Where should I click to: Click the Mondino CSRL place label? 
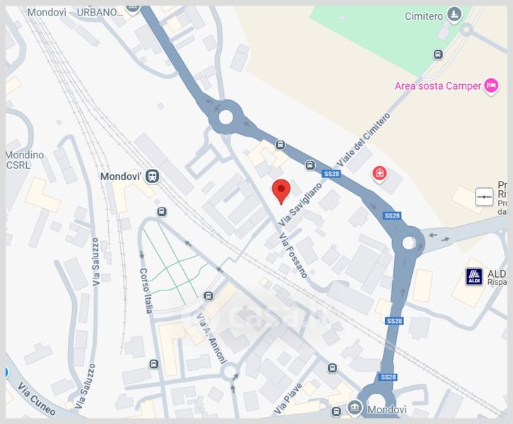[25, 160]
